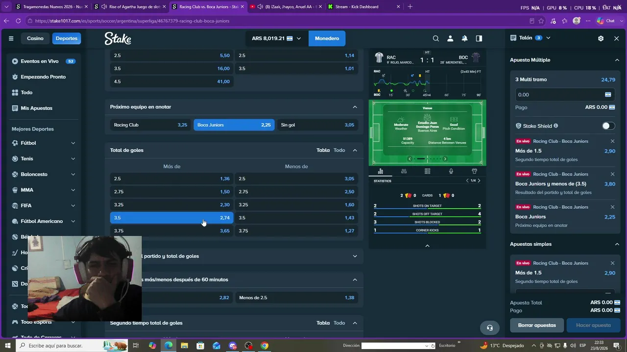Viewport: 627px width, 352px height.
Task: Open the hamburger menu in Stake header
Action: tap(11, 38)
